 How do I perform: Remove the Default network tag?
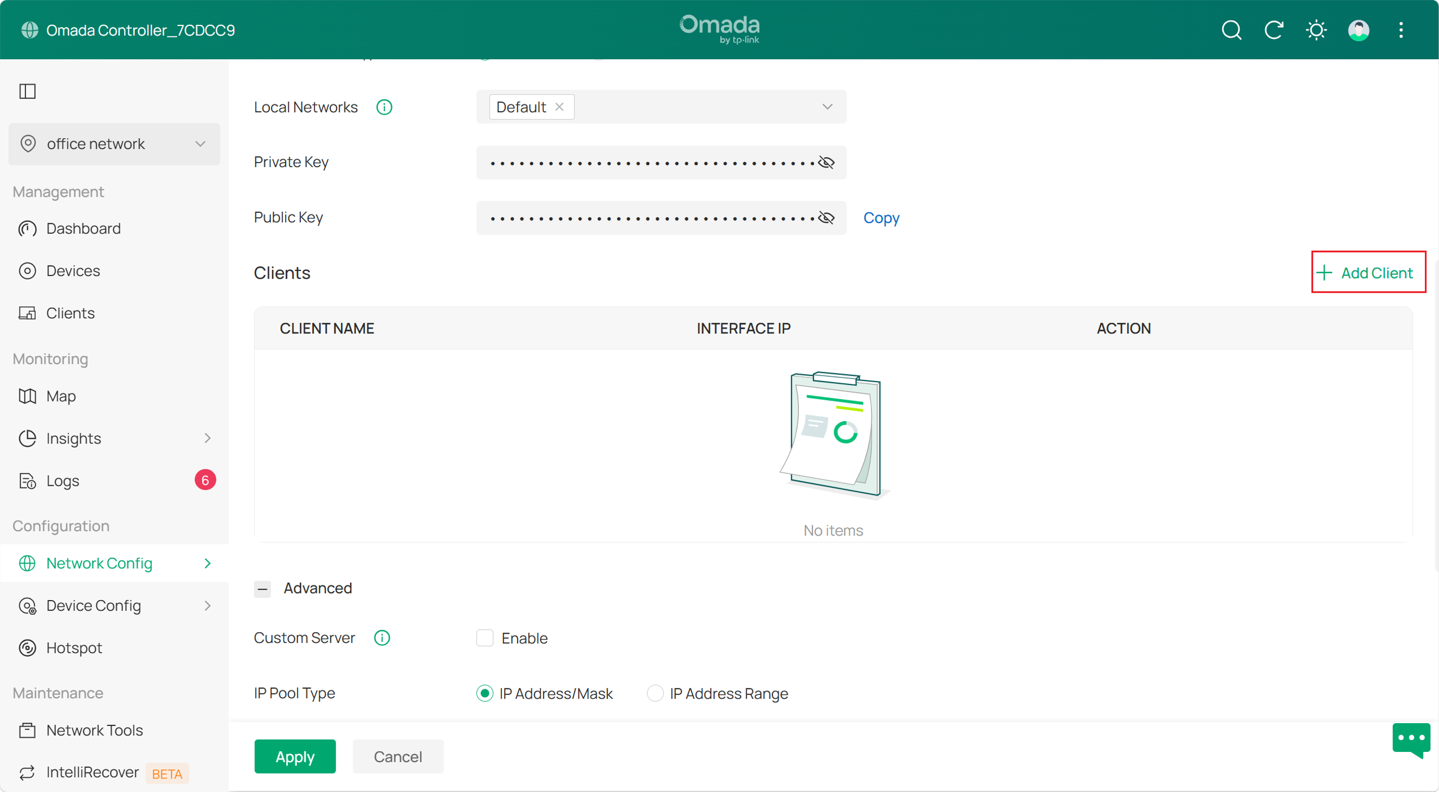(559, 107)
